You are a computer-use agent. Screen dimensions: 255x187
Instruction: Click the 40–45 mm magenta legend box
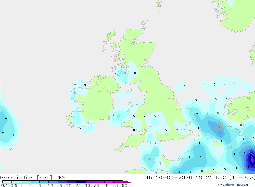pyautogui.click(x=109, y=182)
